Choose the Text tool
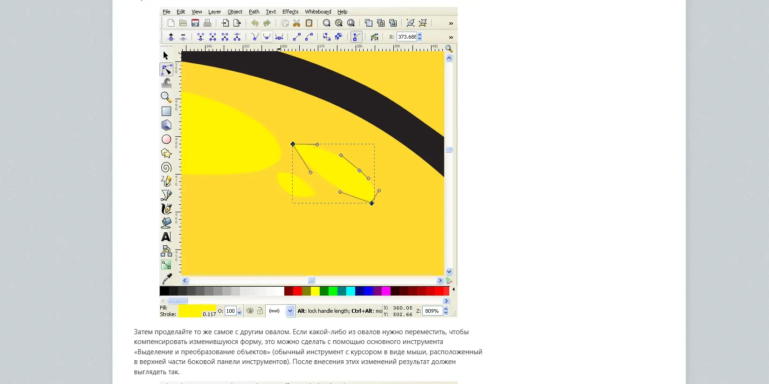Image resolution: width=769 pixels, height=384 pixels. (x=166, y=237)
